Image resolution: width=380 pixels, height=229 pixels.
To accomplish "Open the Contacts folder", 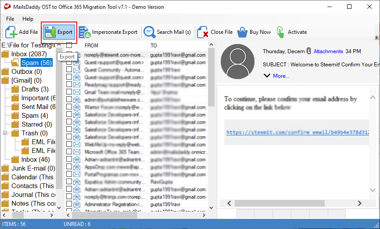I will pos(32,186).
